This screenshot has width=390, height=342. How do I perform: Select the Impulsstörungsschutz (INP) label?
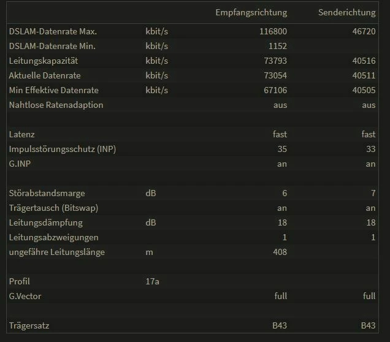(x=62, y=149)
